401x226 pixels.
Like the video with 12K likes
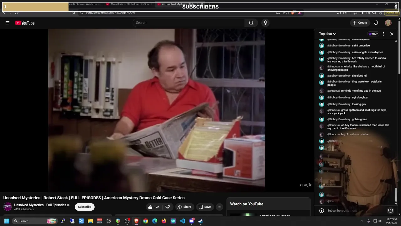click(154, 207)
